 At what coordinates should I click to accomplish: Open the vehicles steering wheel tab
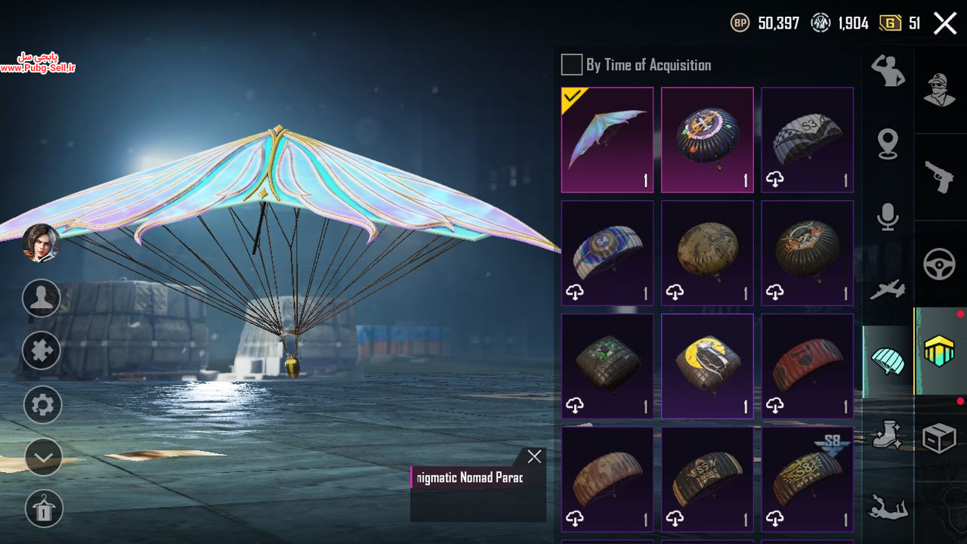click(940, 264)
